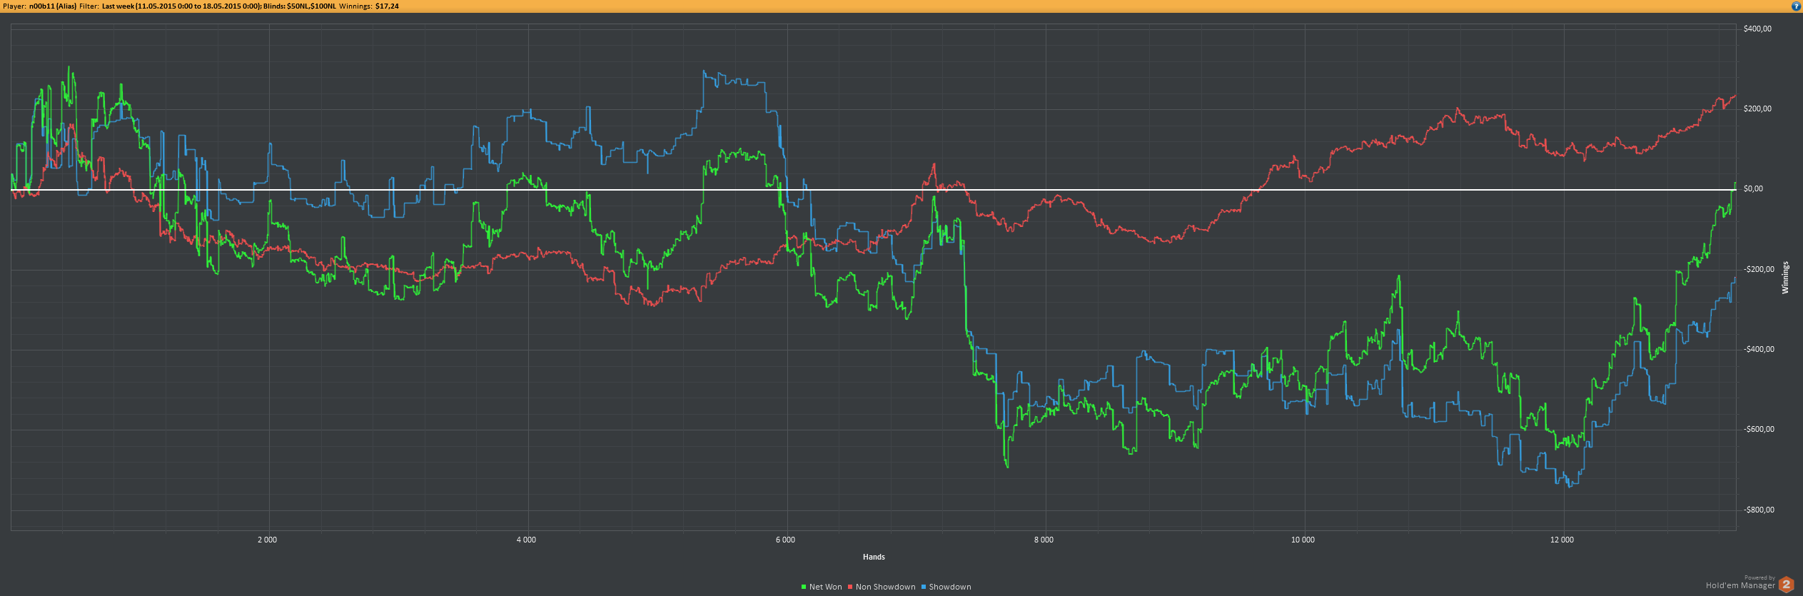
Task: Click the blue Showdown legend swatch
Action: (924, 587)
